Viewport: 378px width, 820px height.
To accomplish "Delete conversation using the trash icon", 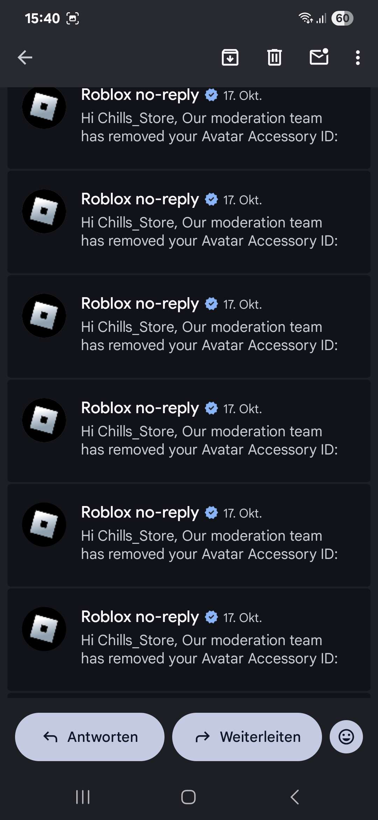I will pos(274,57).
